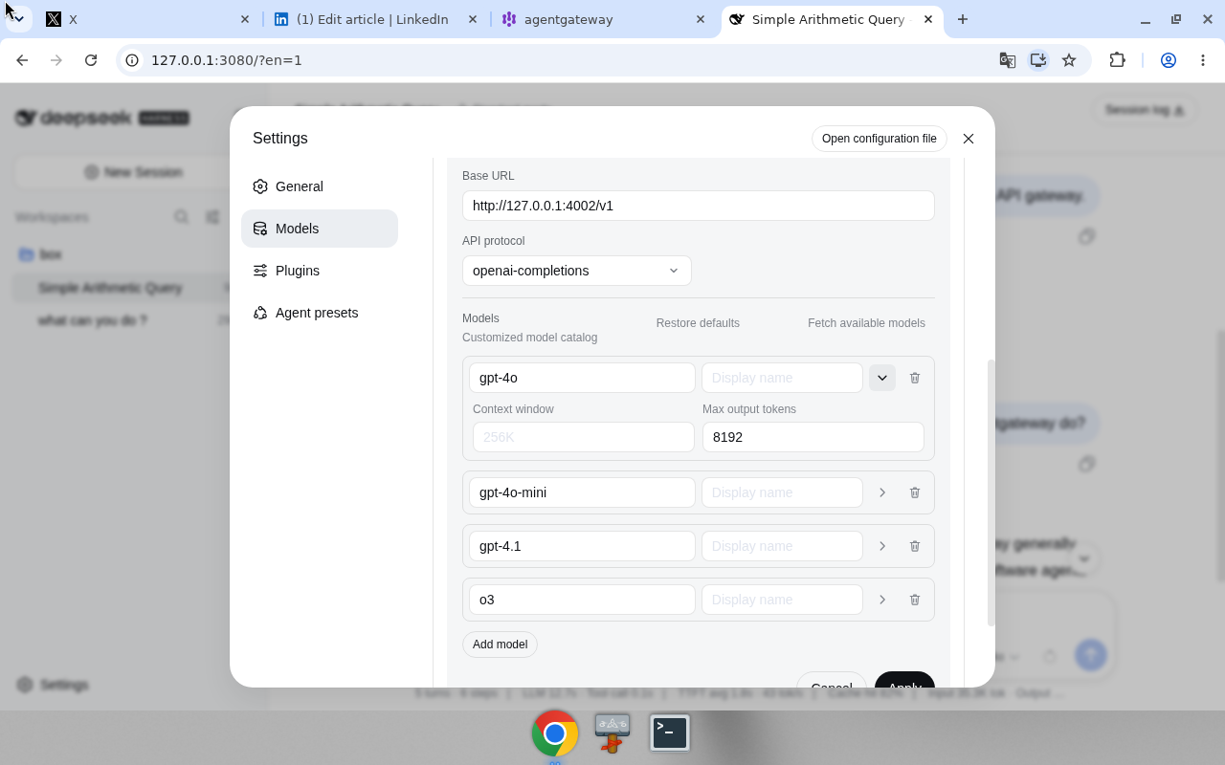1225x765 pixels.
Task: Click the o3 Display name field
Action: [x=782, y=600]
